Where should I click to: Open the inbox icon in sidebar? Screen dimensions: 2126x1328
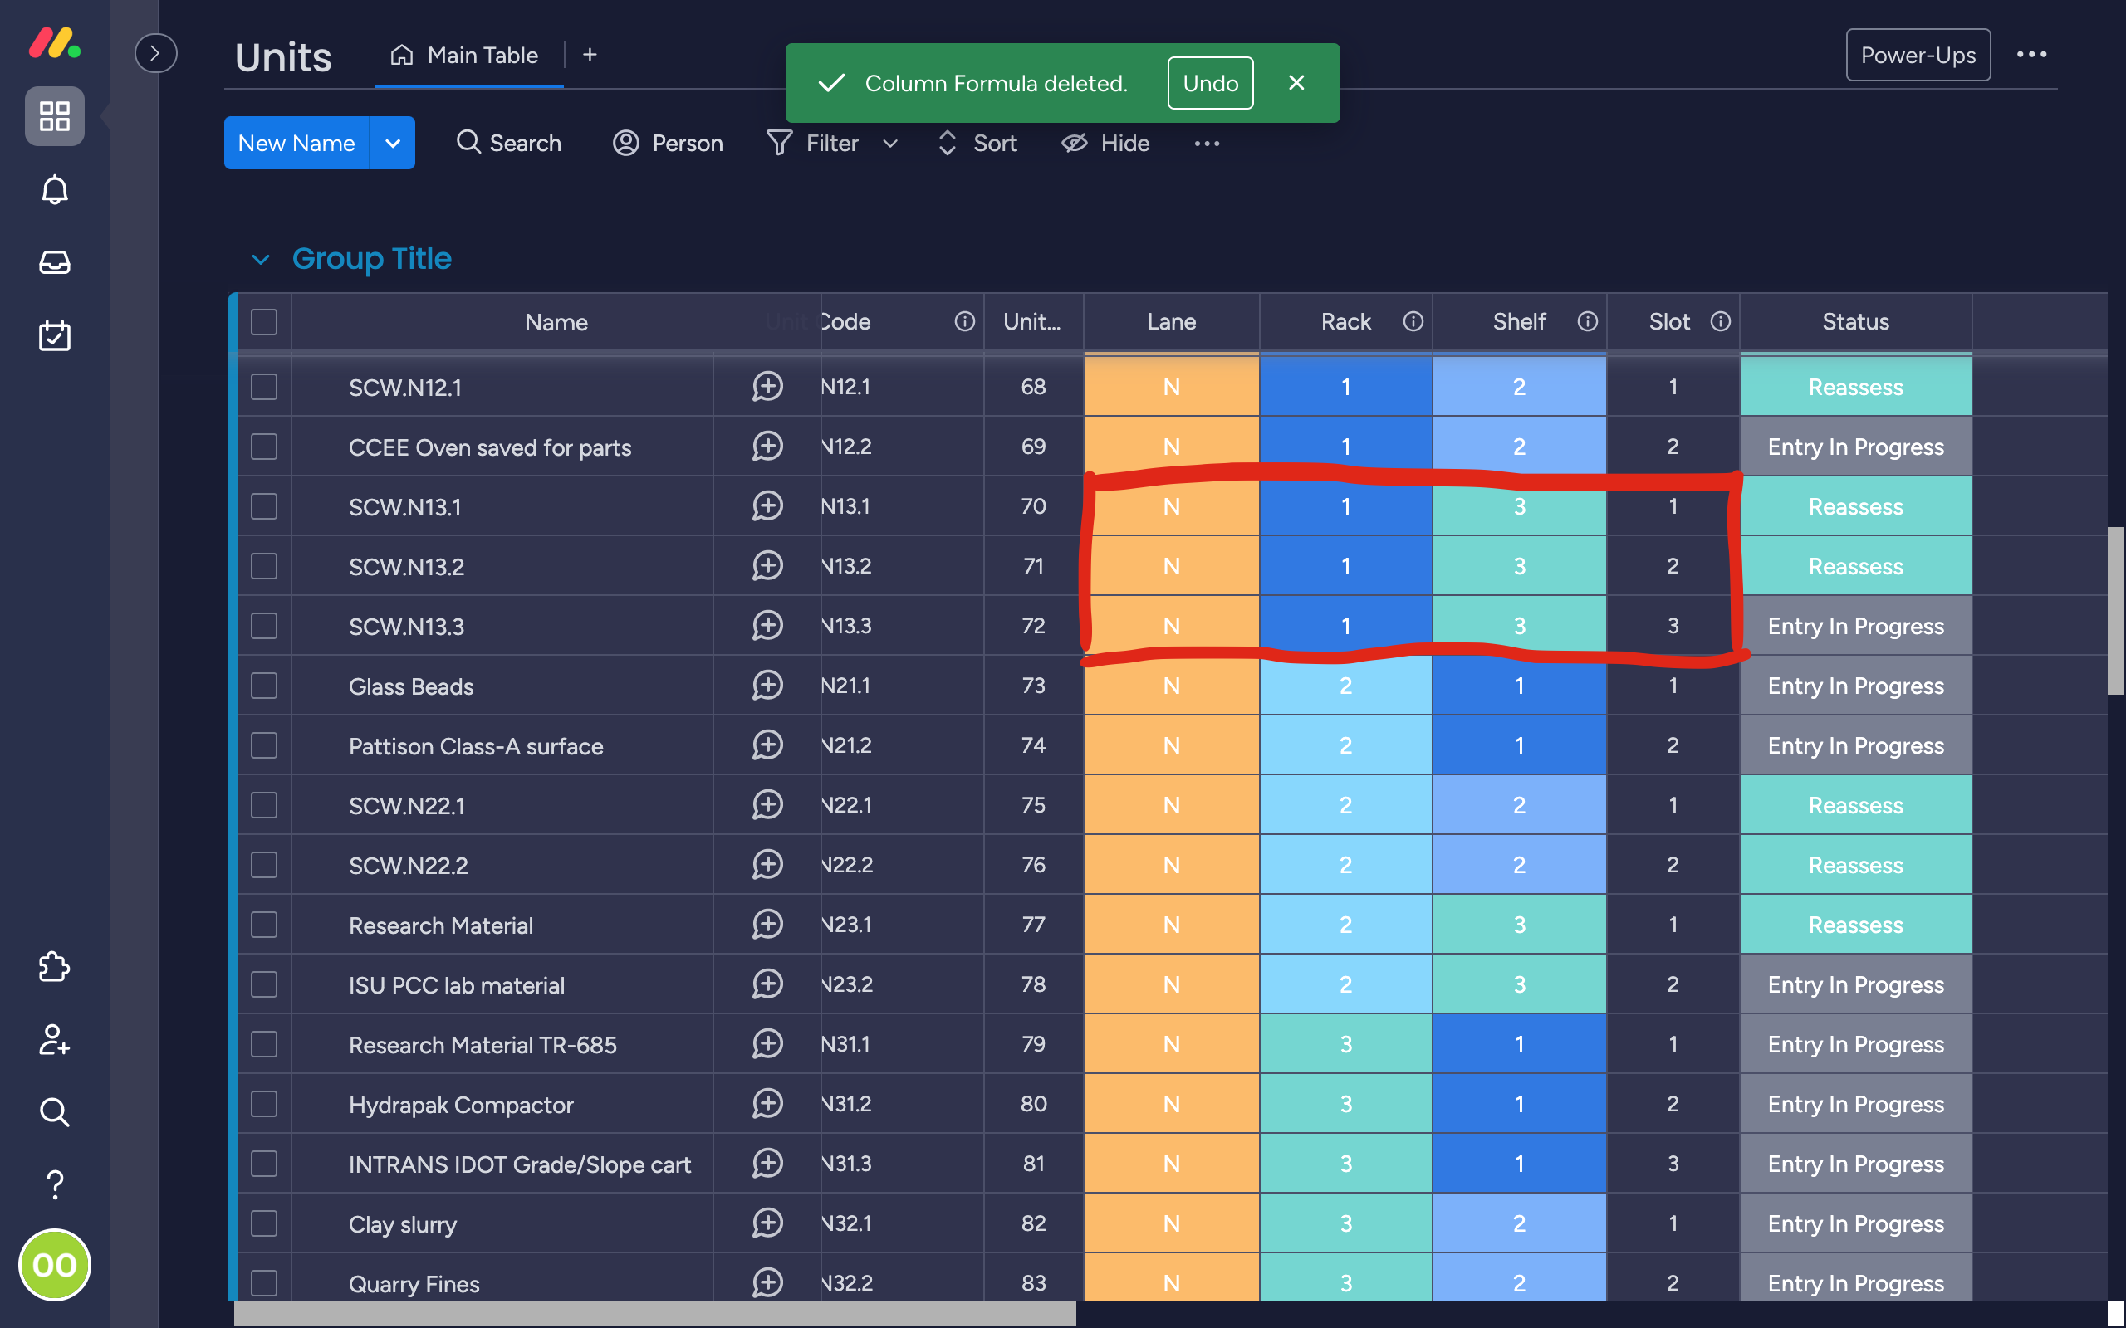click(55, 261)
